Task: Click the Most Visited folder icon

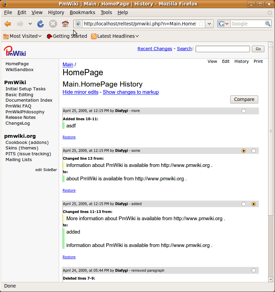Action: pyautogui.click(x=6, y=36)
